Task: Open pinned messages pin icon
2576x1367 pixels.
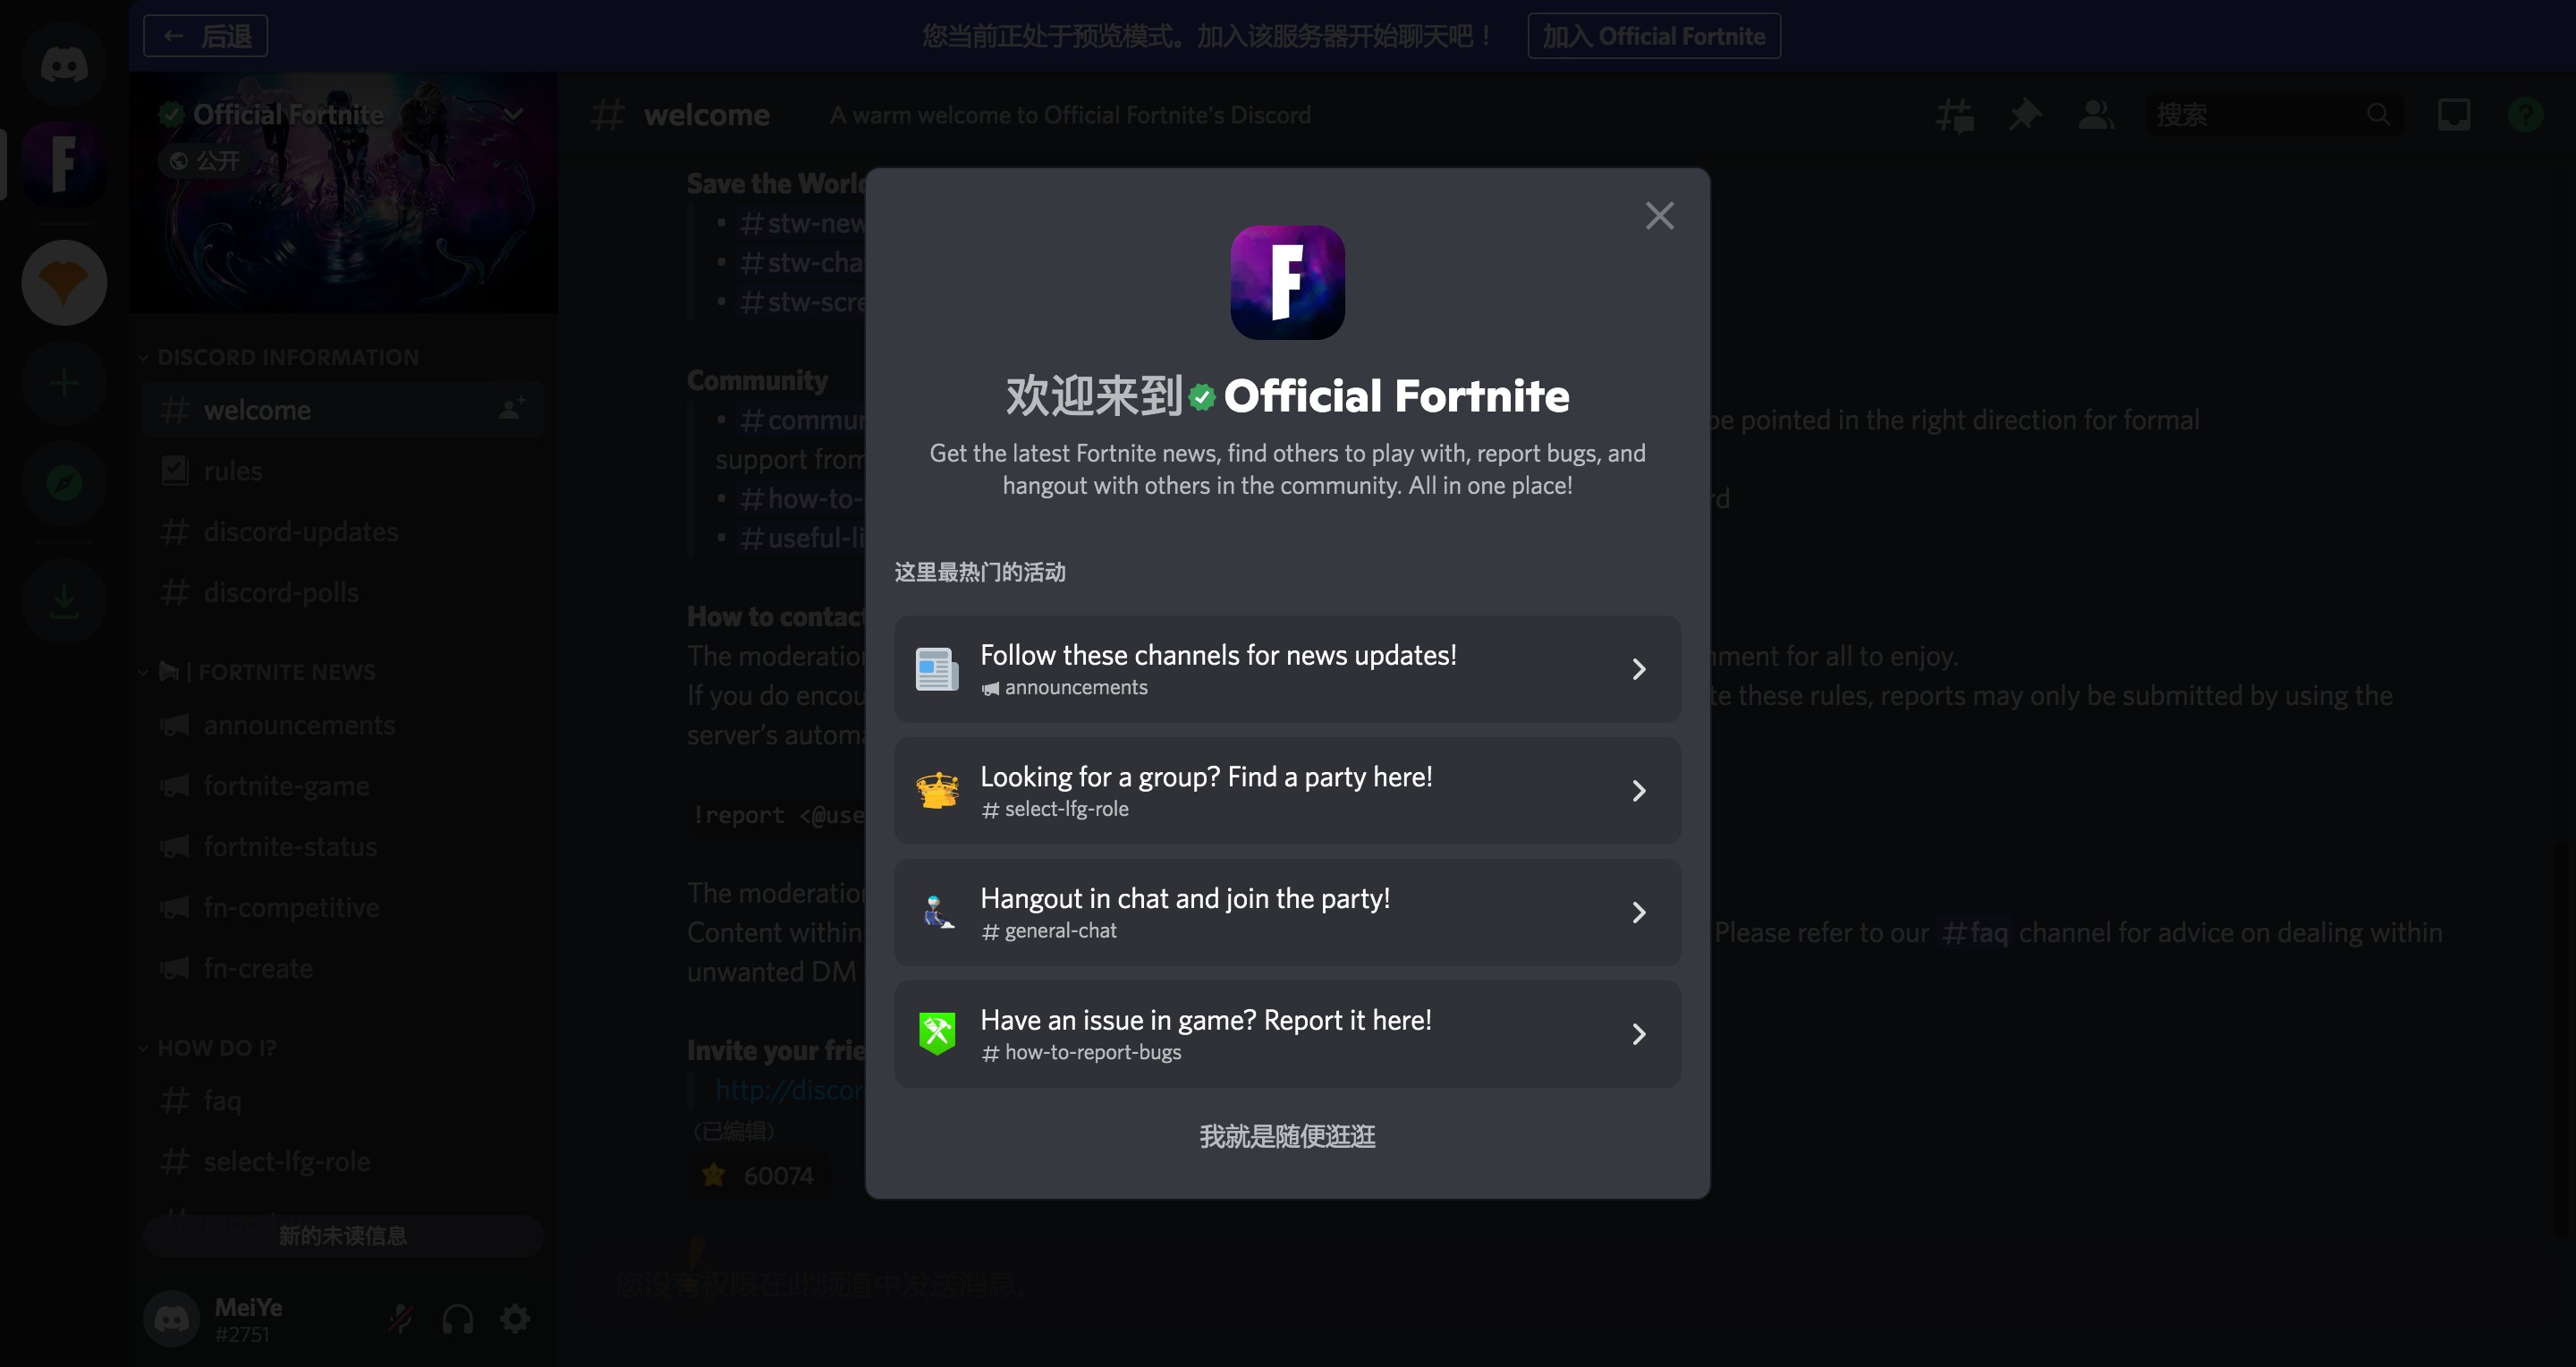Action: coord(2025,115)
